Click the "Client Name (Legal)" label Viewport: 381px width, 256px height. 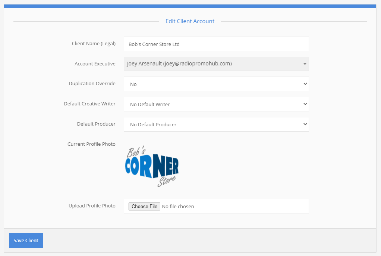(x=94, y=44)
